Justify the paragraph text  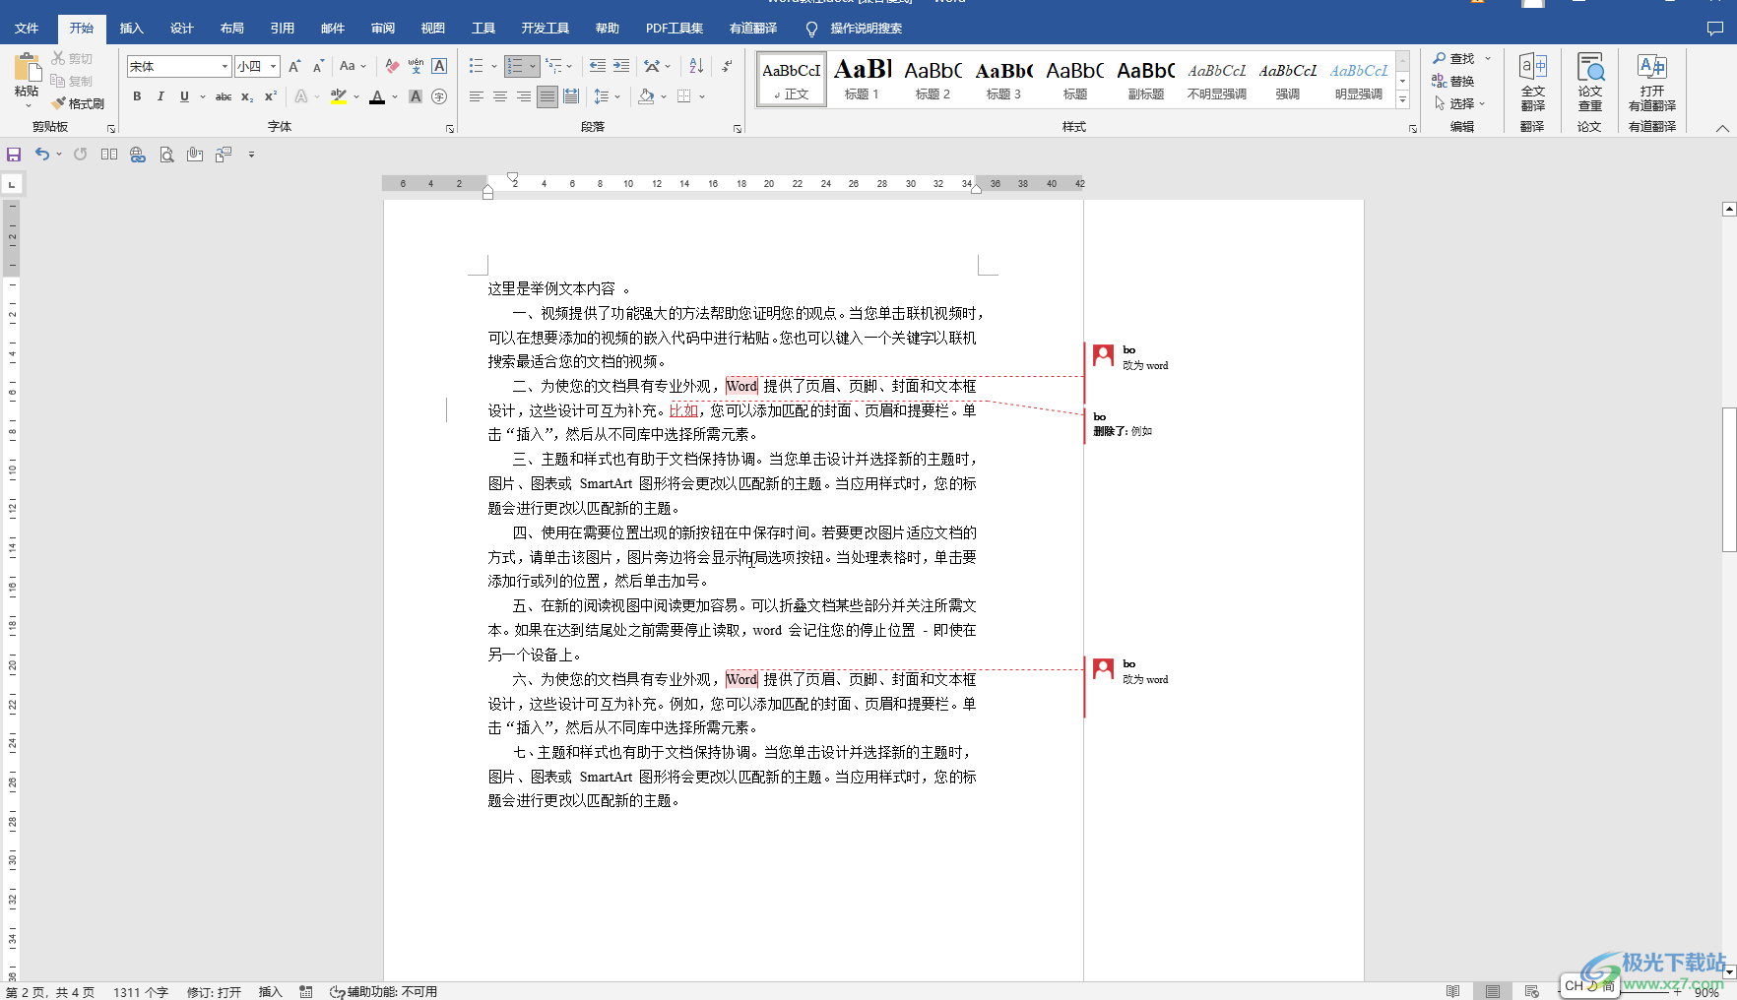(x=547, y=96)
